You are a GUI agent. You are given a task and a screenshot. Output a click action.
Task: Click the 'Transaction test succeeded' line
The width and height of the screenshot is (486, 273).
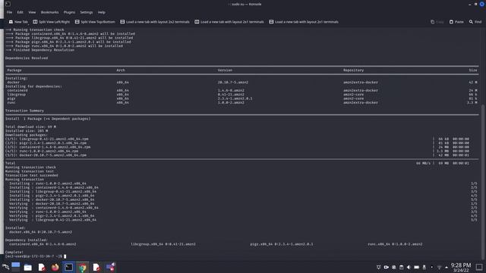click(x=32, y=175)
